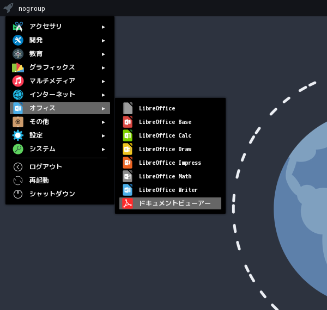
Task: Open the 教育 menu category
Action: (60, 54)
